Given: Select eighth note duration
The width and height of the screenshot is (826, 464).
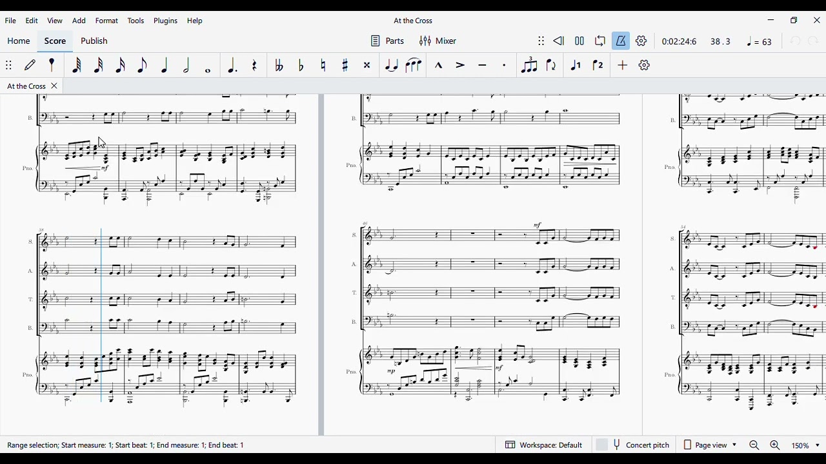Looking at the screenshot, I should click(143, 65).
